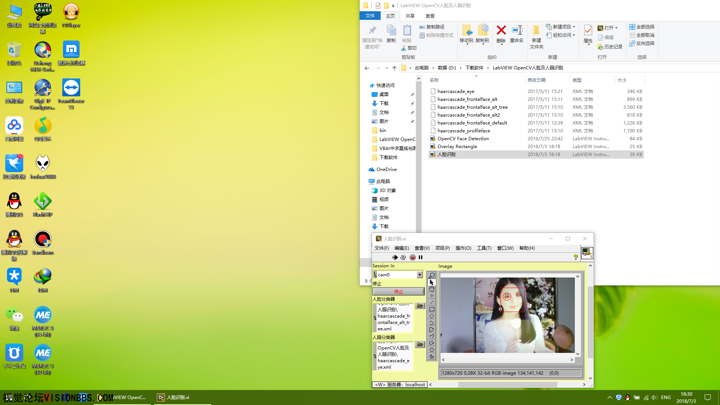Open the Session In cam0 dropdown
Screen dimensions: 720x405
pos(420,275)
